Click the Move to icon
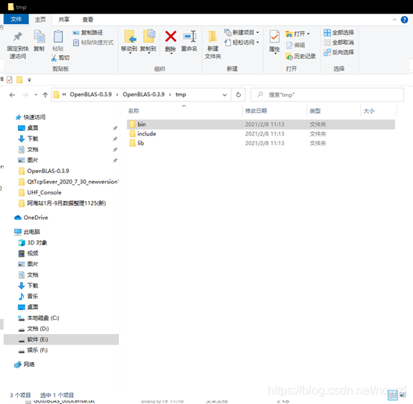Image resolution: width=413 pixels, height=404 pixels. coord(130,37)
